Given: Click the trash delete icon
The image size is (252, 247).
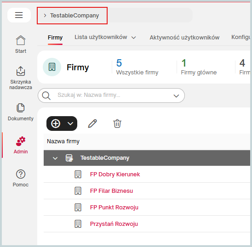Looking at the screenshot, I should tap(117, 123).
